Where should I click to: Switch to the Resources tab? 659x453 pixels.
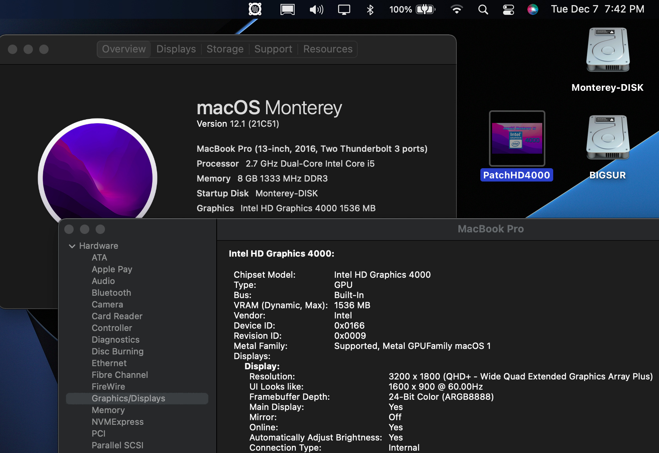click(328, 49)
